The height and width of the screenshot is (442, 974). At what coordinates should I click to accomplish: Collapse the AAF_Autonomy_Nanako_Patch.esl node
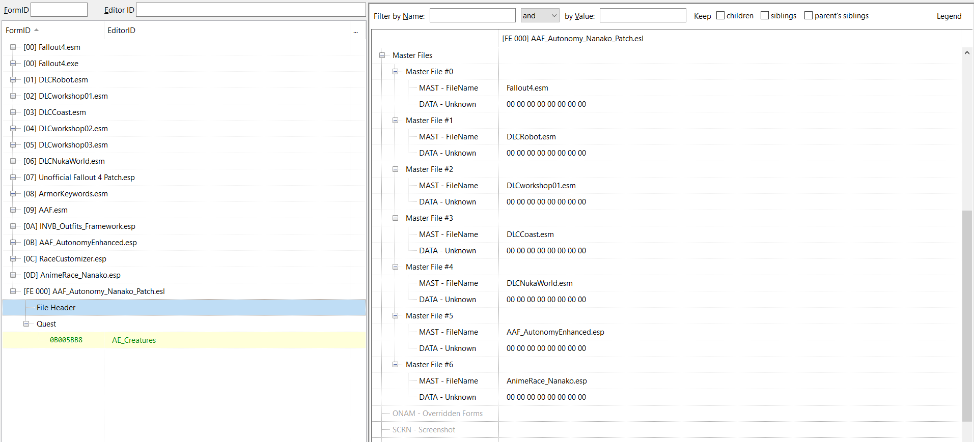click(x=13, y=291)
